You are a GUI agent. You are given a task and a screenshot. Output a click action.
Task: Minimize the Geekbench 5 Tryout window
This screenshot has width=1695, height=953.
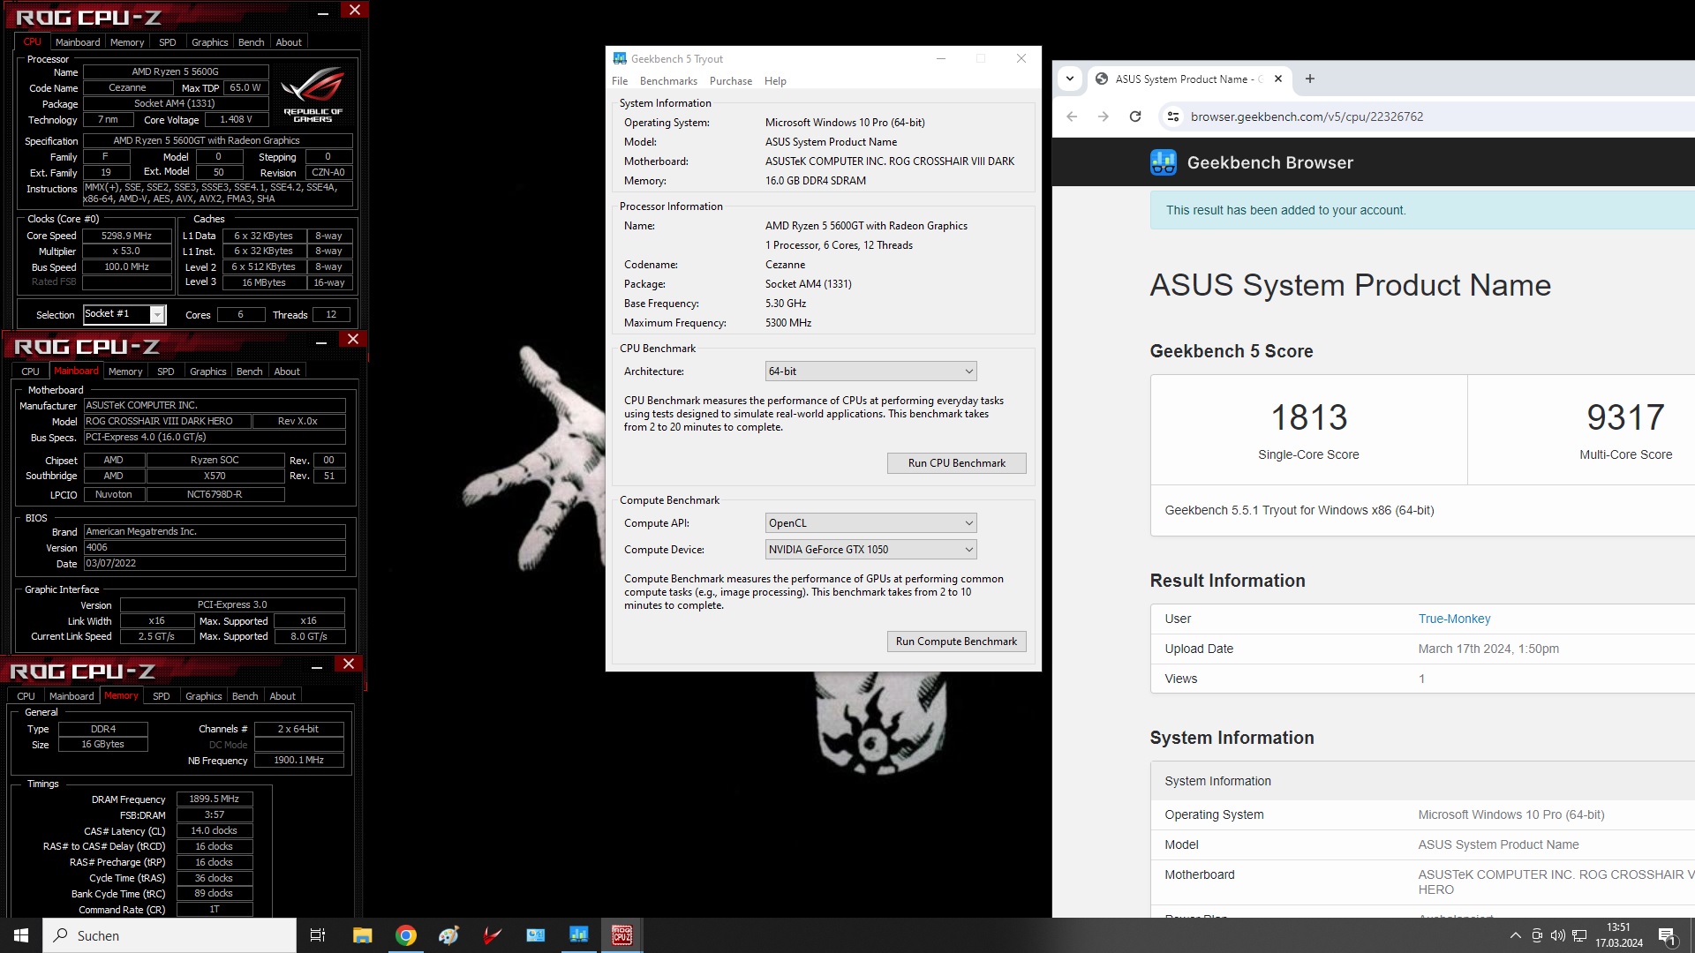941,59
